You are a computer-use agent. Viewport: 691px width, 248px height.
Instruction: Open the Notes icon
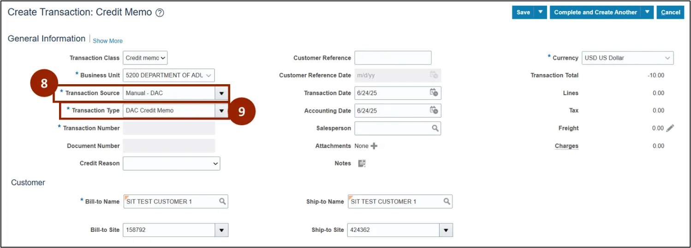(362, 163)
